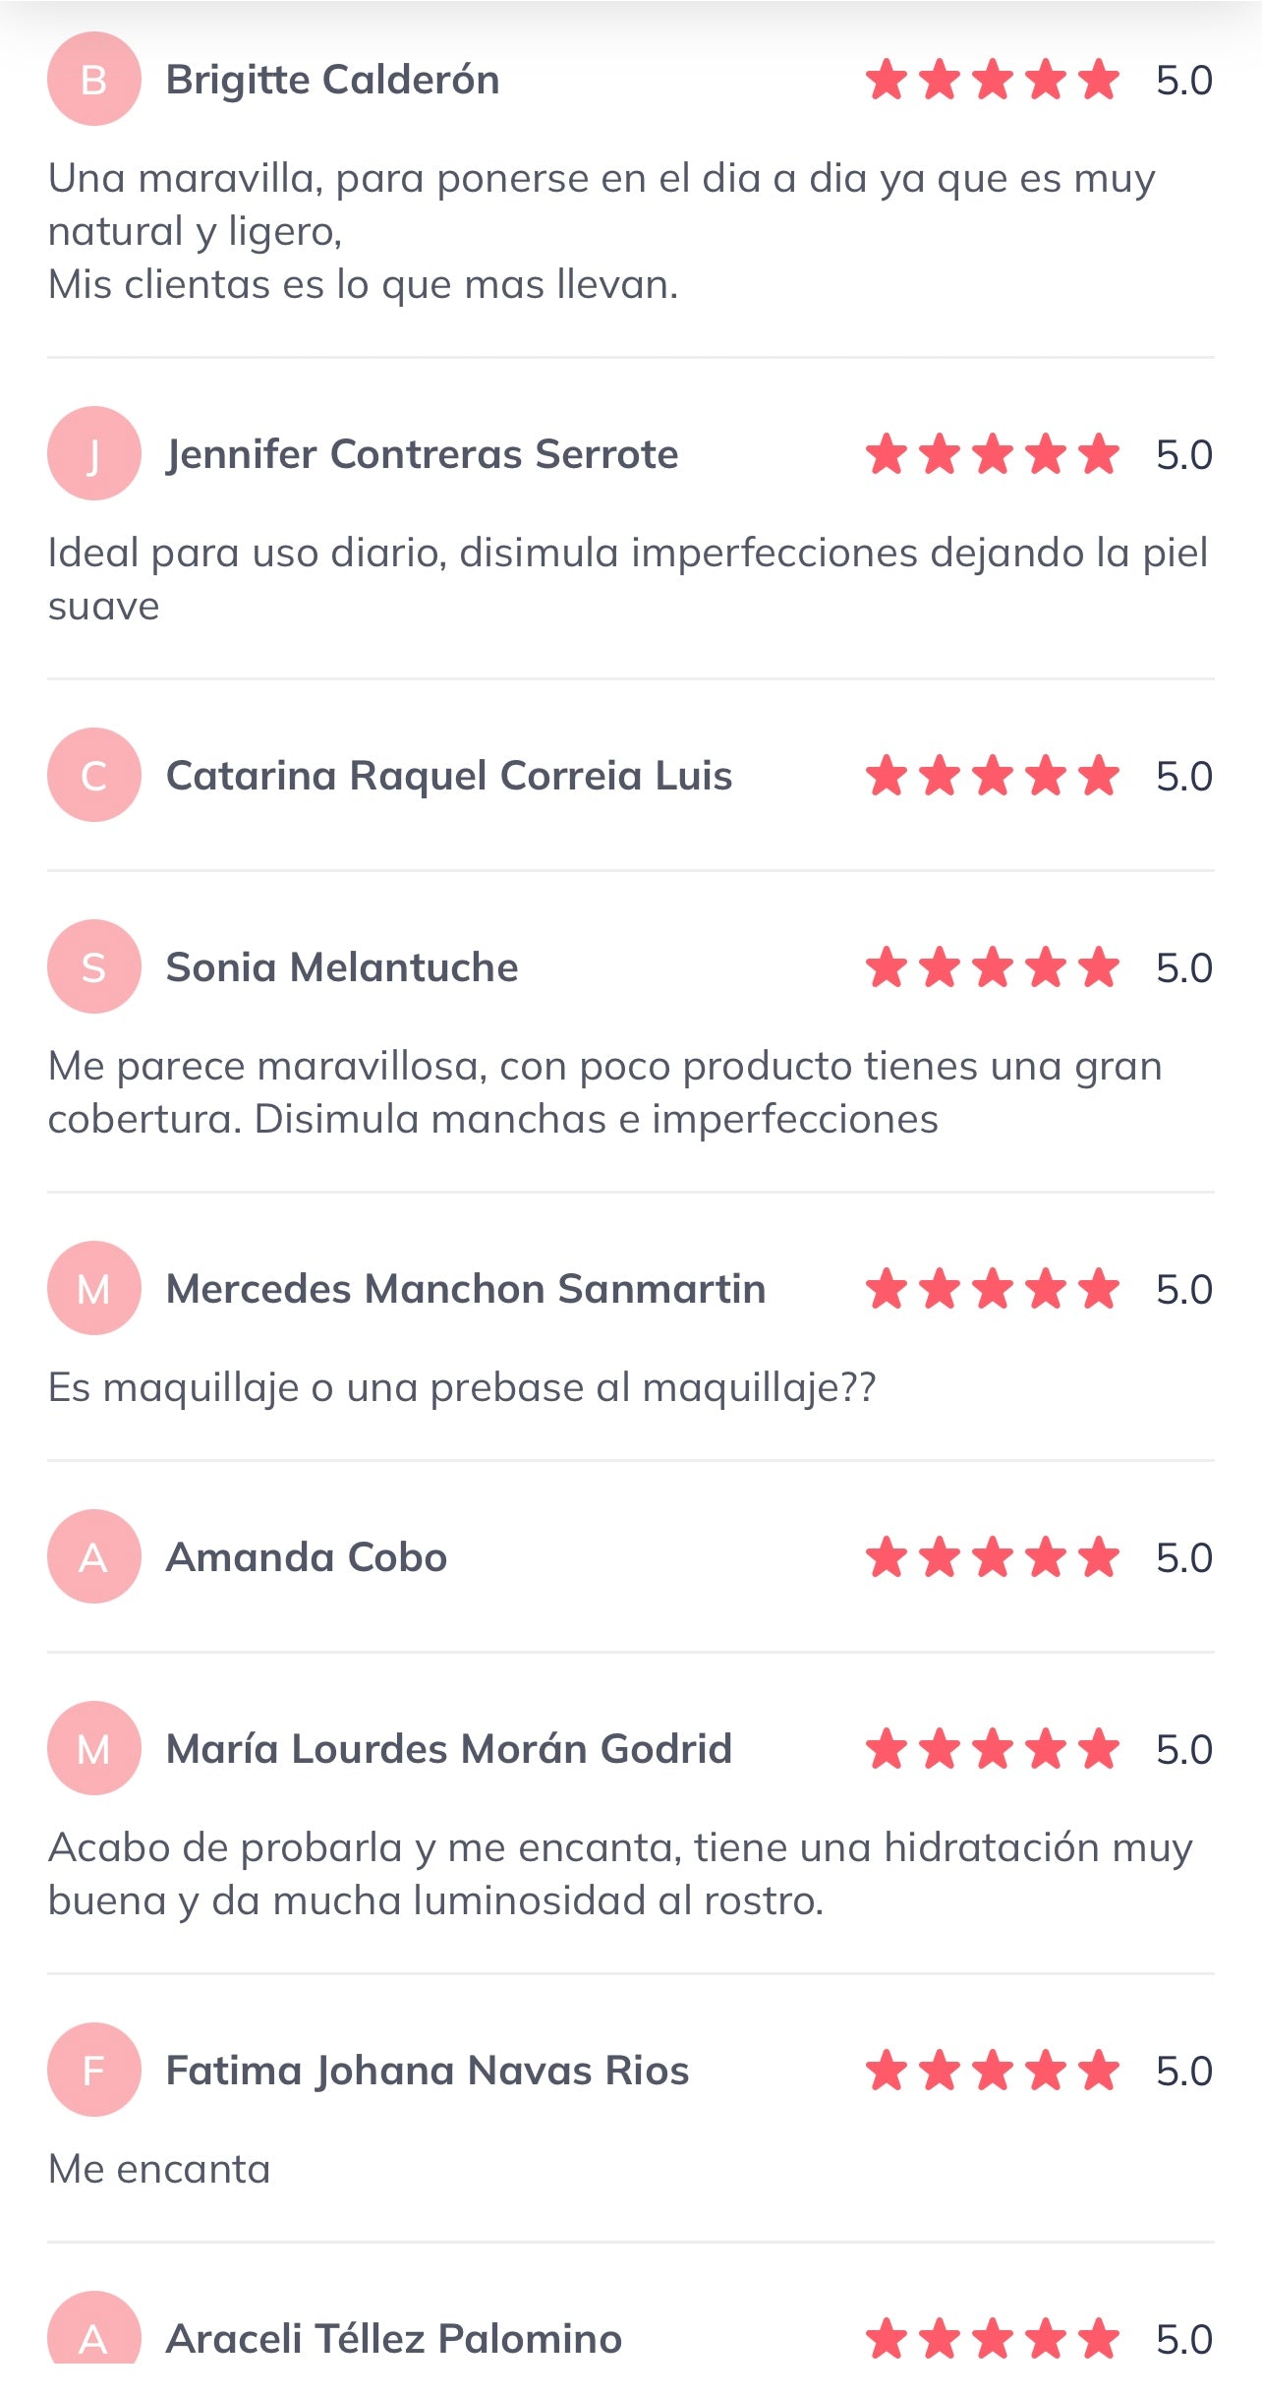This screenshot has height=2395, width=1262.
Task: Tap the star rating beside Amanda Cobo
Action: [x=992, y=1557]
